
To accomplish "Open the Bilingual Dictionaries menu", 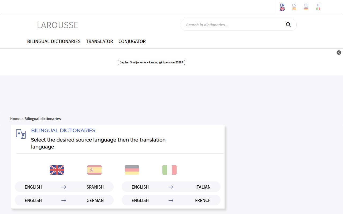I will 54,41.
